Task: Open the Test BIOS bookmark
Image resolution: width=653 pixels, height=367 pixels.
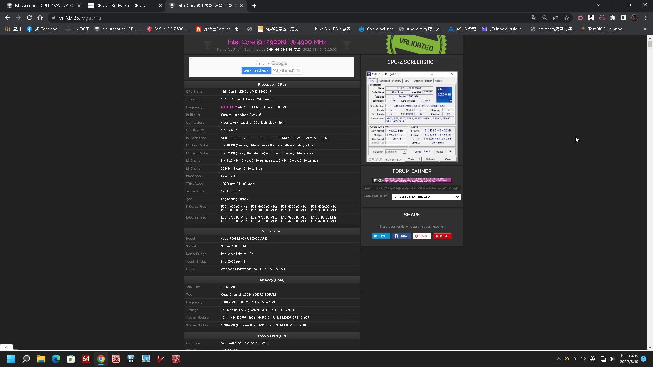Action: 603,29
